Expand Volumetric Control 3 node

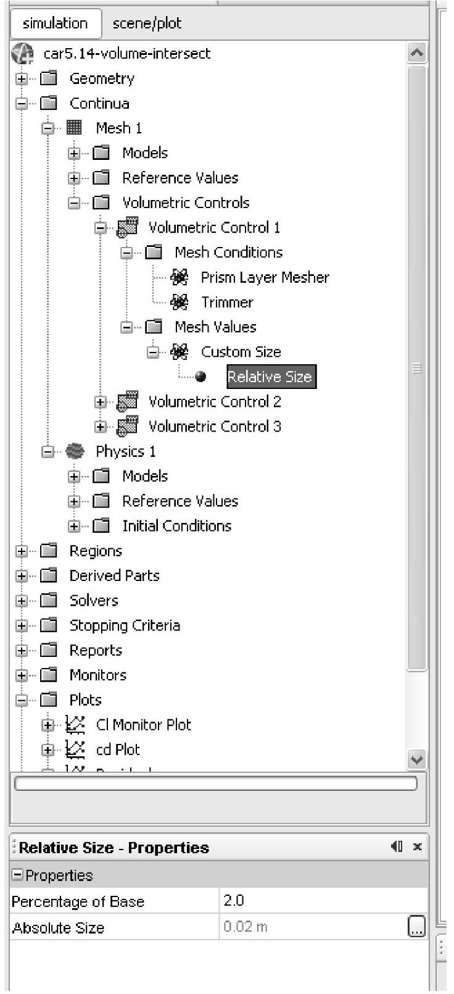point(101,427)
